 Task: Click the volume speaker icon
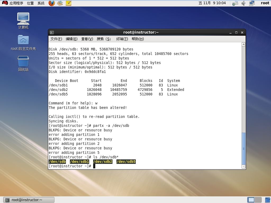(x=243, y=3)
